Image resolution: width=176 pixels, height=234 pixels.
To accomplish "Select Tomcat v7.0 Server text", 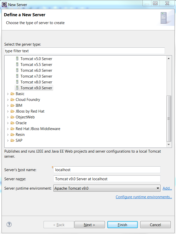I will point(36,76).
